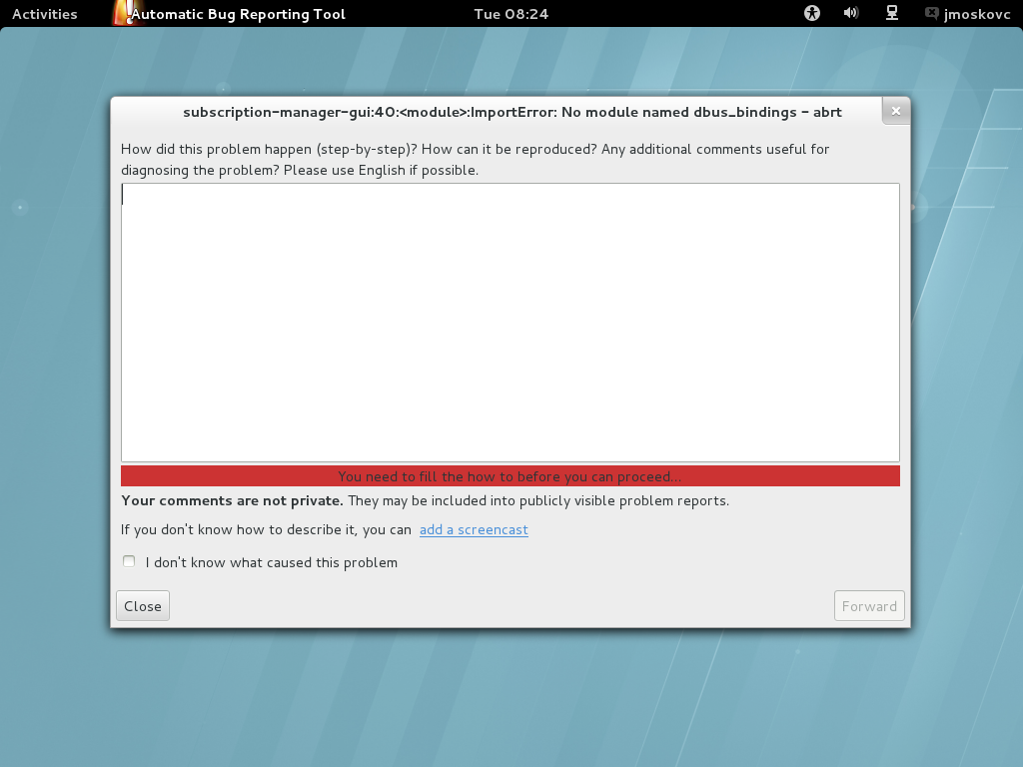Open the Activities overview

(x=44, y=14)
